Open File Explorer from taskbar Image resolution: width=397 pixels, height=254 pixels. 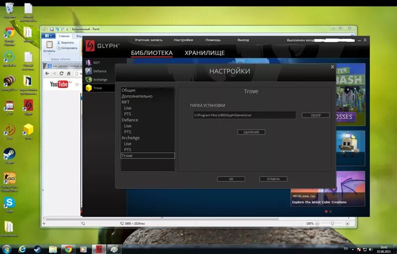(53, 250)
